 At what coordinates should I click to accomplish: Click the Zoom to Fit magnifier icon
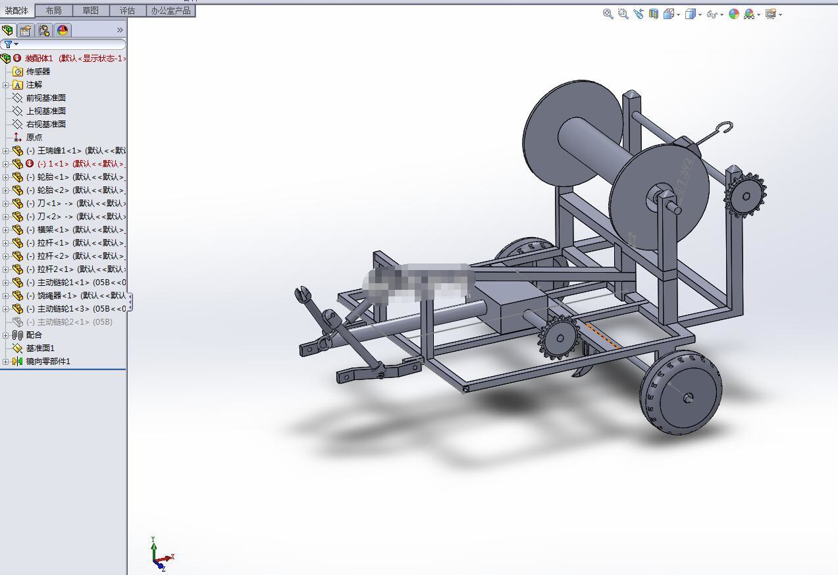pos(608,14)
